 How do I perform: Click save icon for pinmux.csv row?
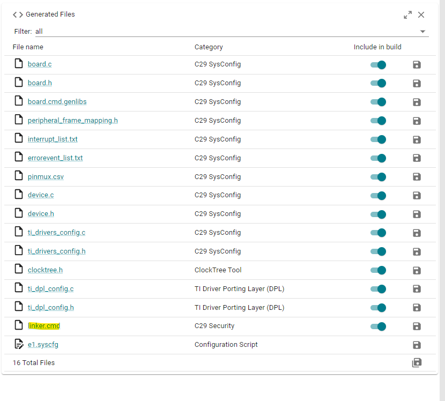coord(417,177)
